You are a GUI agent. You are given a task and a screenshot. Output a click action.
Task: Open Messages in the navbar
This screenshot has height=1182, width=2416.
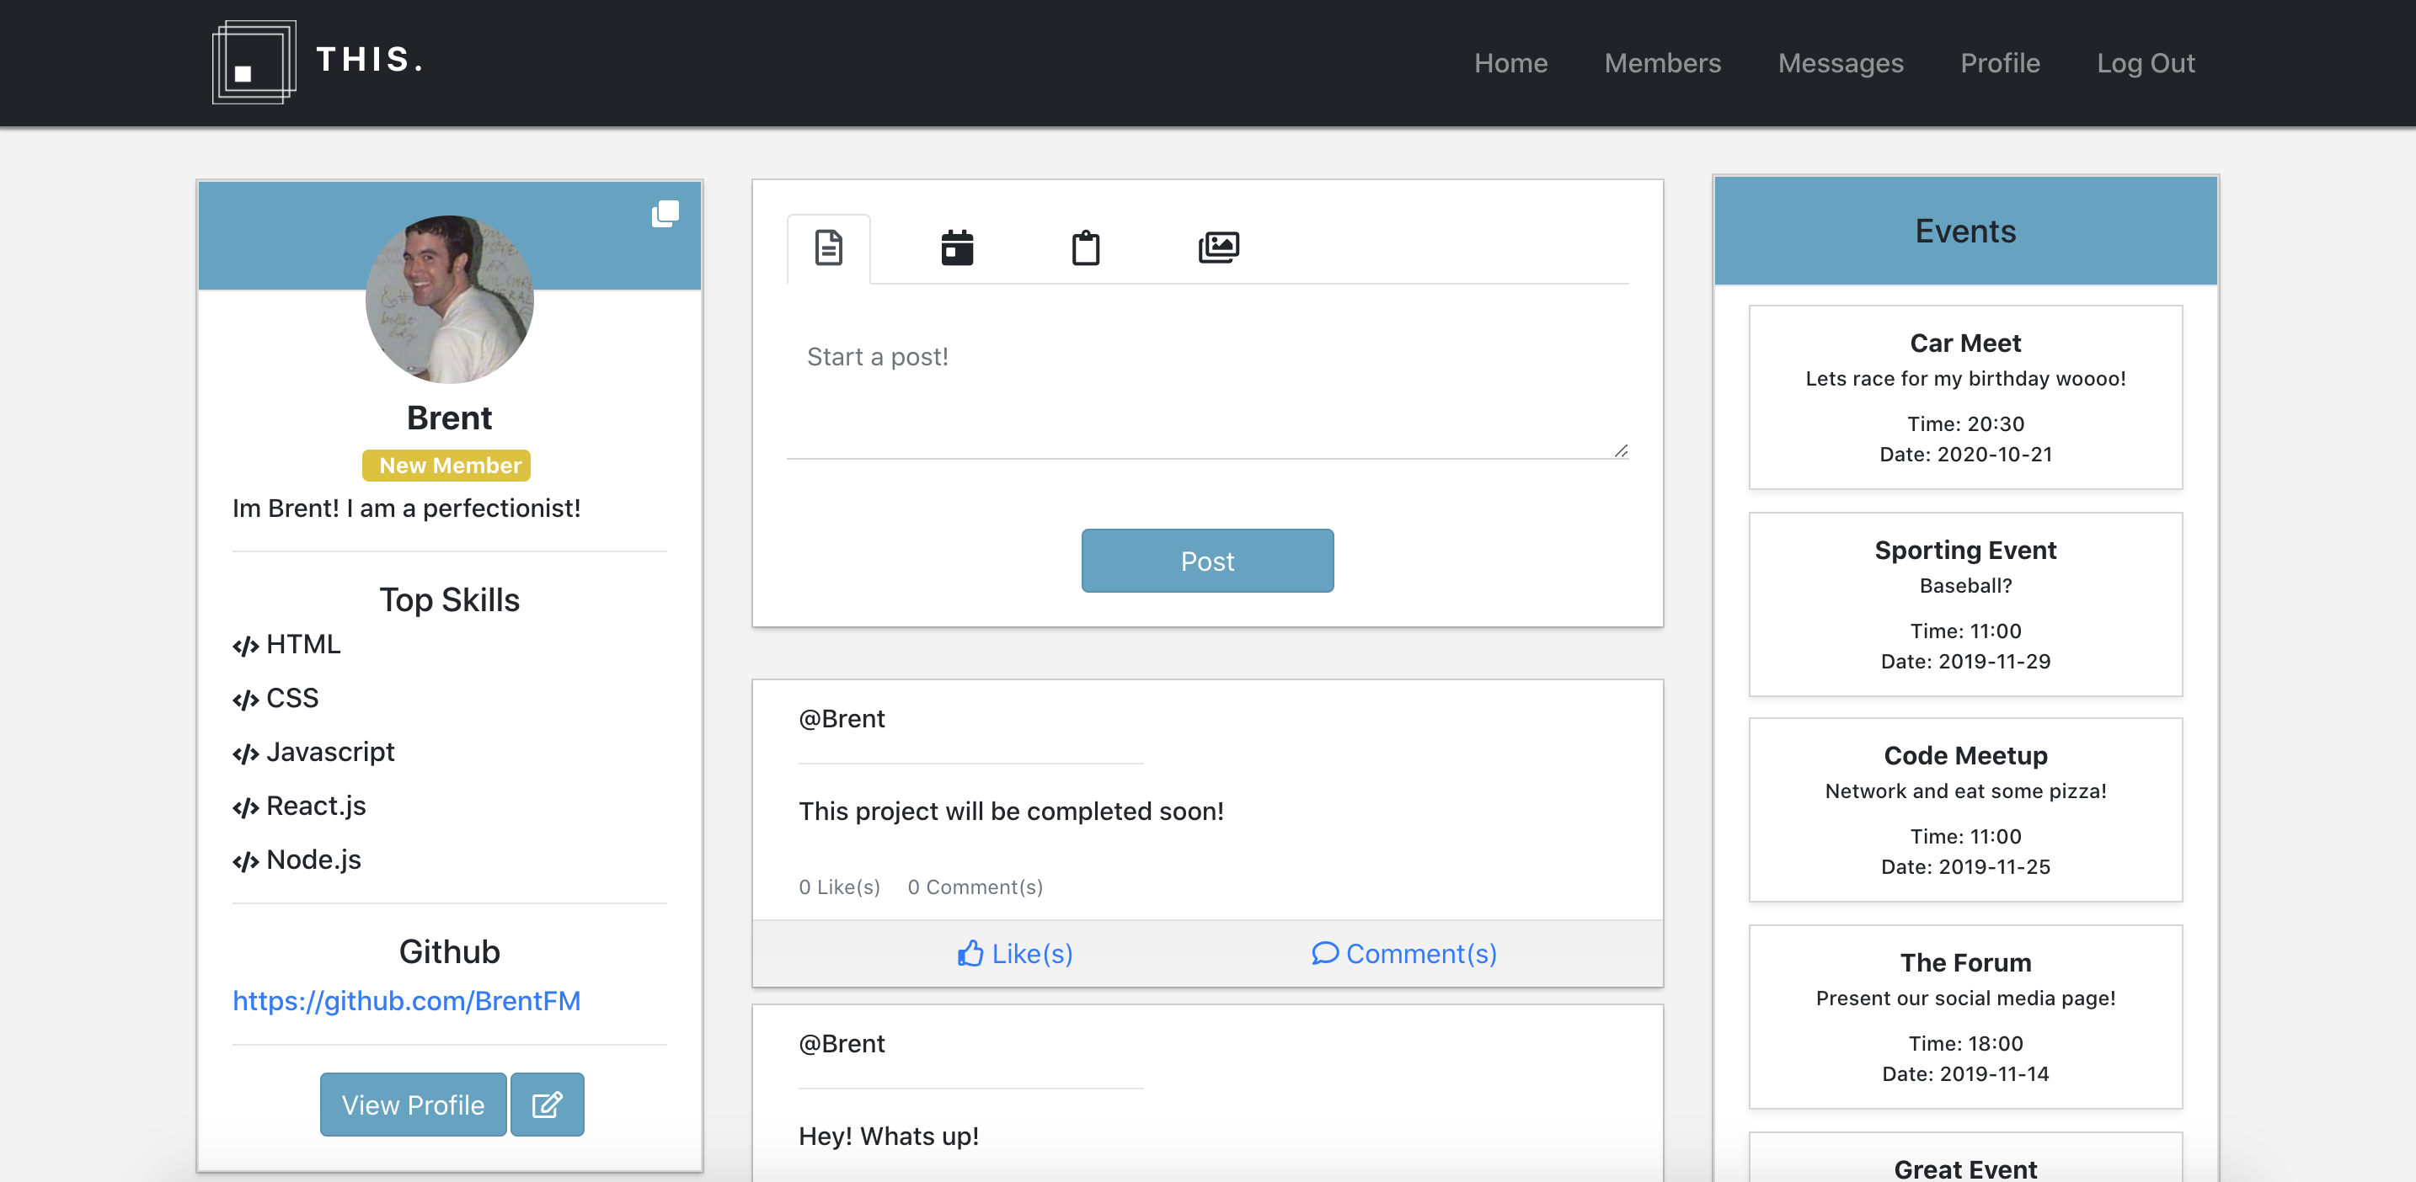(1840, 63)
